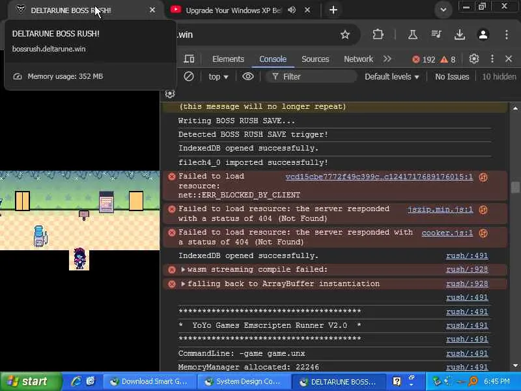The width and height of the screenshot is (521, 391).
Task: Toggle the device toolbar icon in DevTools
Action: click(189, 59)
